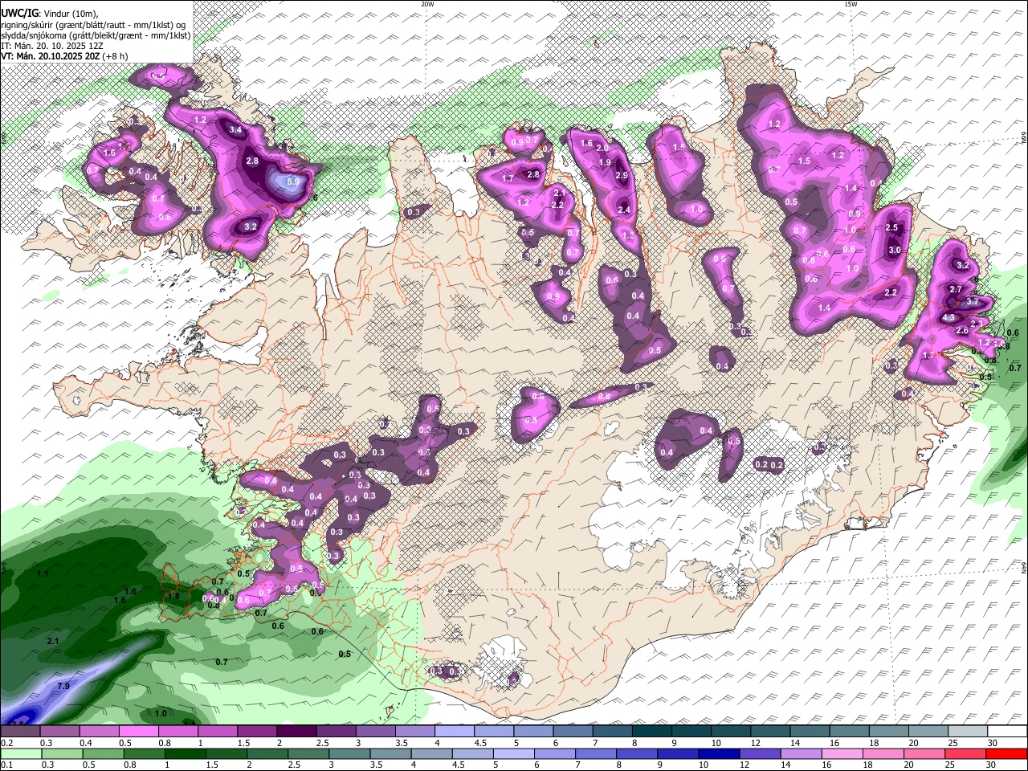Select white snow swatch right of the top-row 30 label
1028x771 pixels.
click(x=1007, y=732)
